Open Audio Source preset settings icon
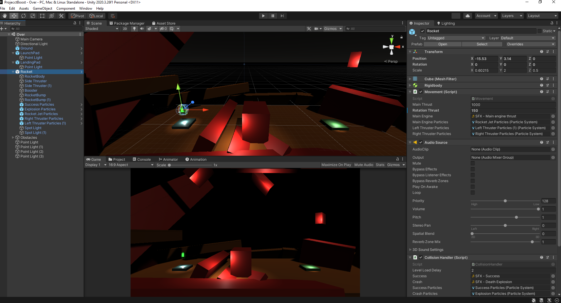 548,142
